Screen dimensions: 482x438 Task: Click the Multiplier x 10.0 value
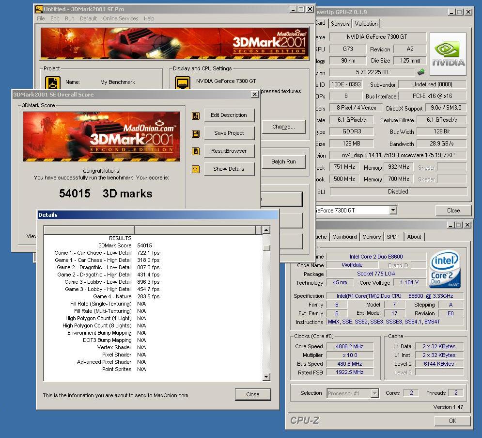click(350, 355)
